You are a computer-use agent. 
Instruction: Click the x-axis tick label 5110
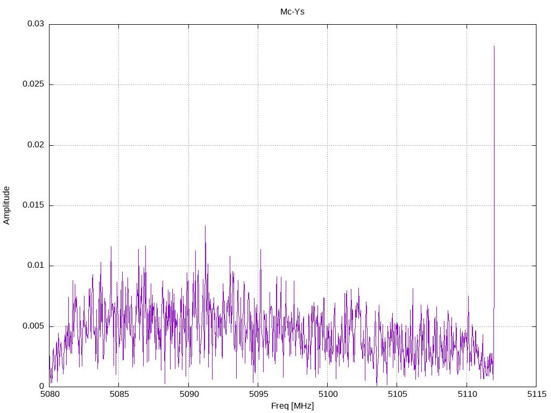click(467, 394)
